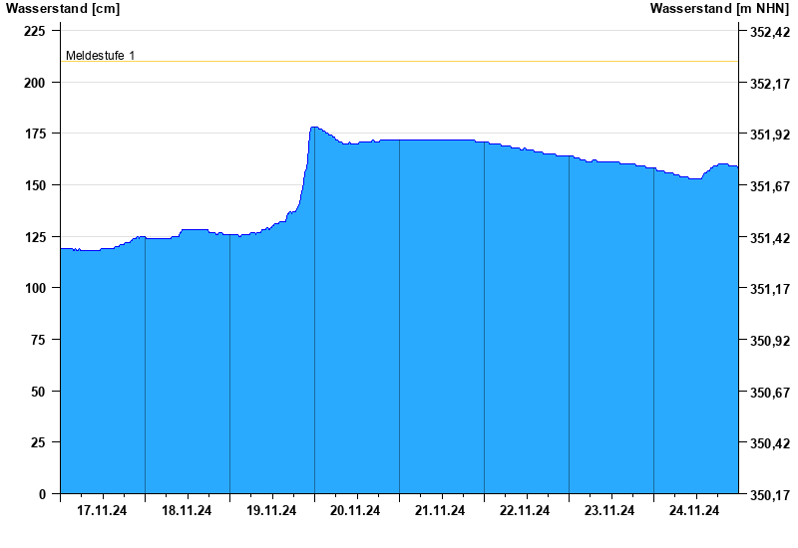Click the 225 tick label
This screenshot has width=798, height=548.
click(35, 31)
